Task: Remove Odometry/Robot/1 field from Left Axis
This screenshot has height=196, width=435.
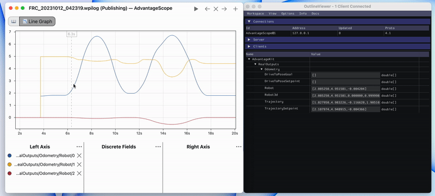Action: [x=79, y=165]
